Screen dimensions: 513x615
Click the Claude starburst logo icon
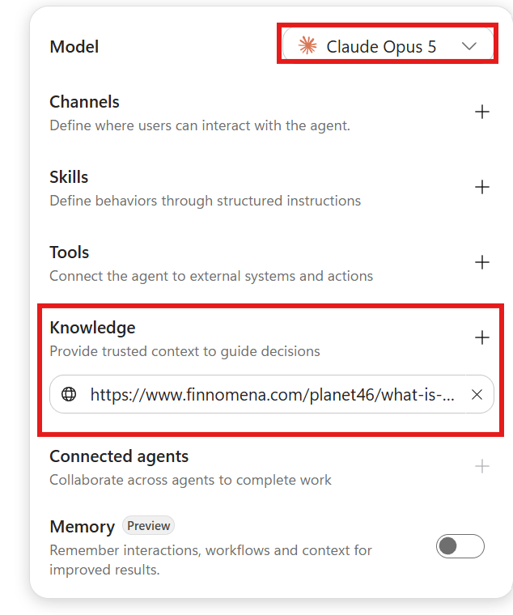(x=307, y=45)
